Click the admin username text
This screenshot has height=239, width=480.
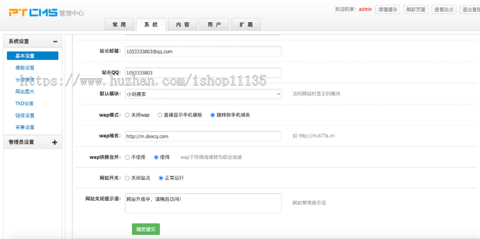pyautogui.click(x=365, y=9)
